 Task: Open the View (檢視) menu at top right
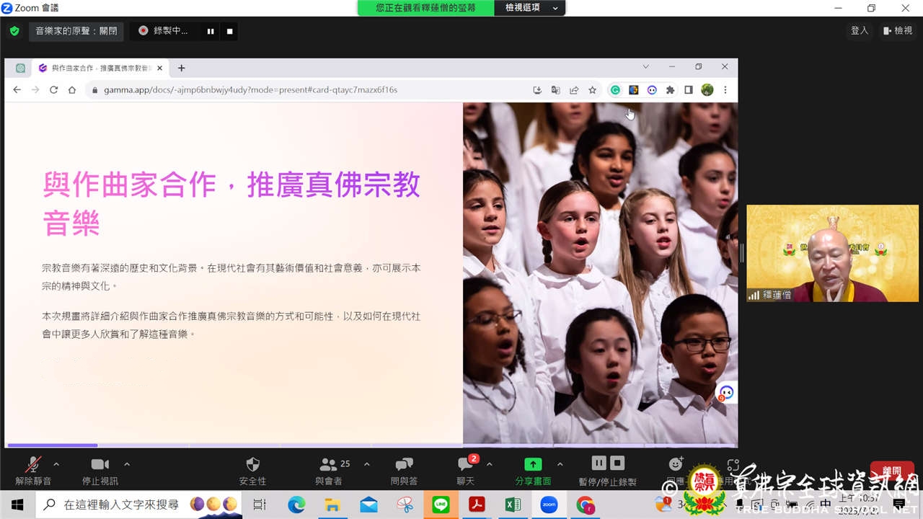click(x=897, y=31)
